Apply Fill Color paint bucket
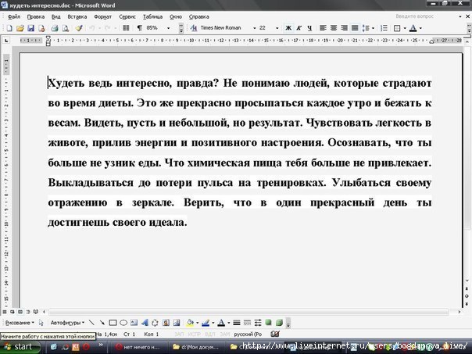The image size is (472, 354). point(190,323)
